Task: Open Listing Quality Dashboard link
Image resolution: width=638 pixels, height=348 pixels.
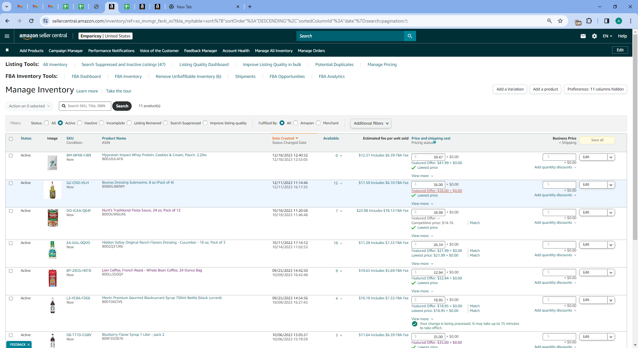Action: (204, 65)
